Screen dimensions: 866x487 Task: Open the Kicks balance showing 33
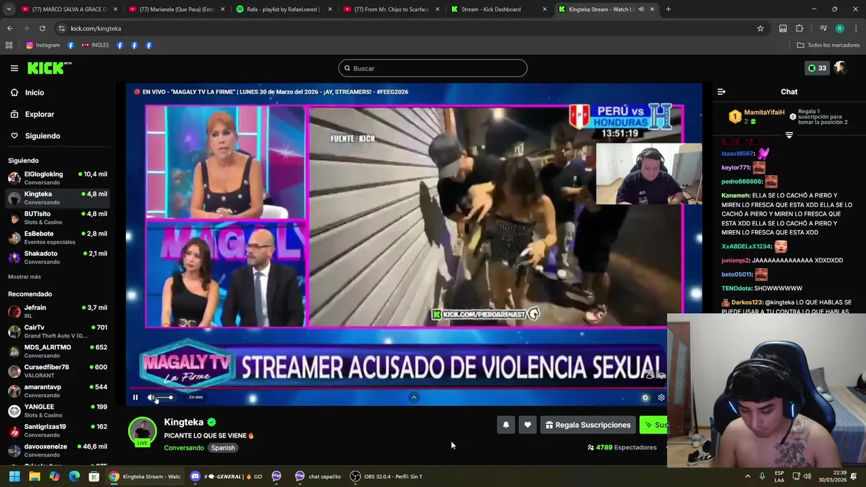817,68
